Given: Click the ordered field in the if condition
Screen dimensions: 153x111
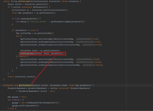Looking at the screenshot, I should click(16, 100).
